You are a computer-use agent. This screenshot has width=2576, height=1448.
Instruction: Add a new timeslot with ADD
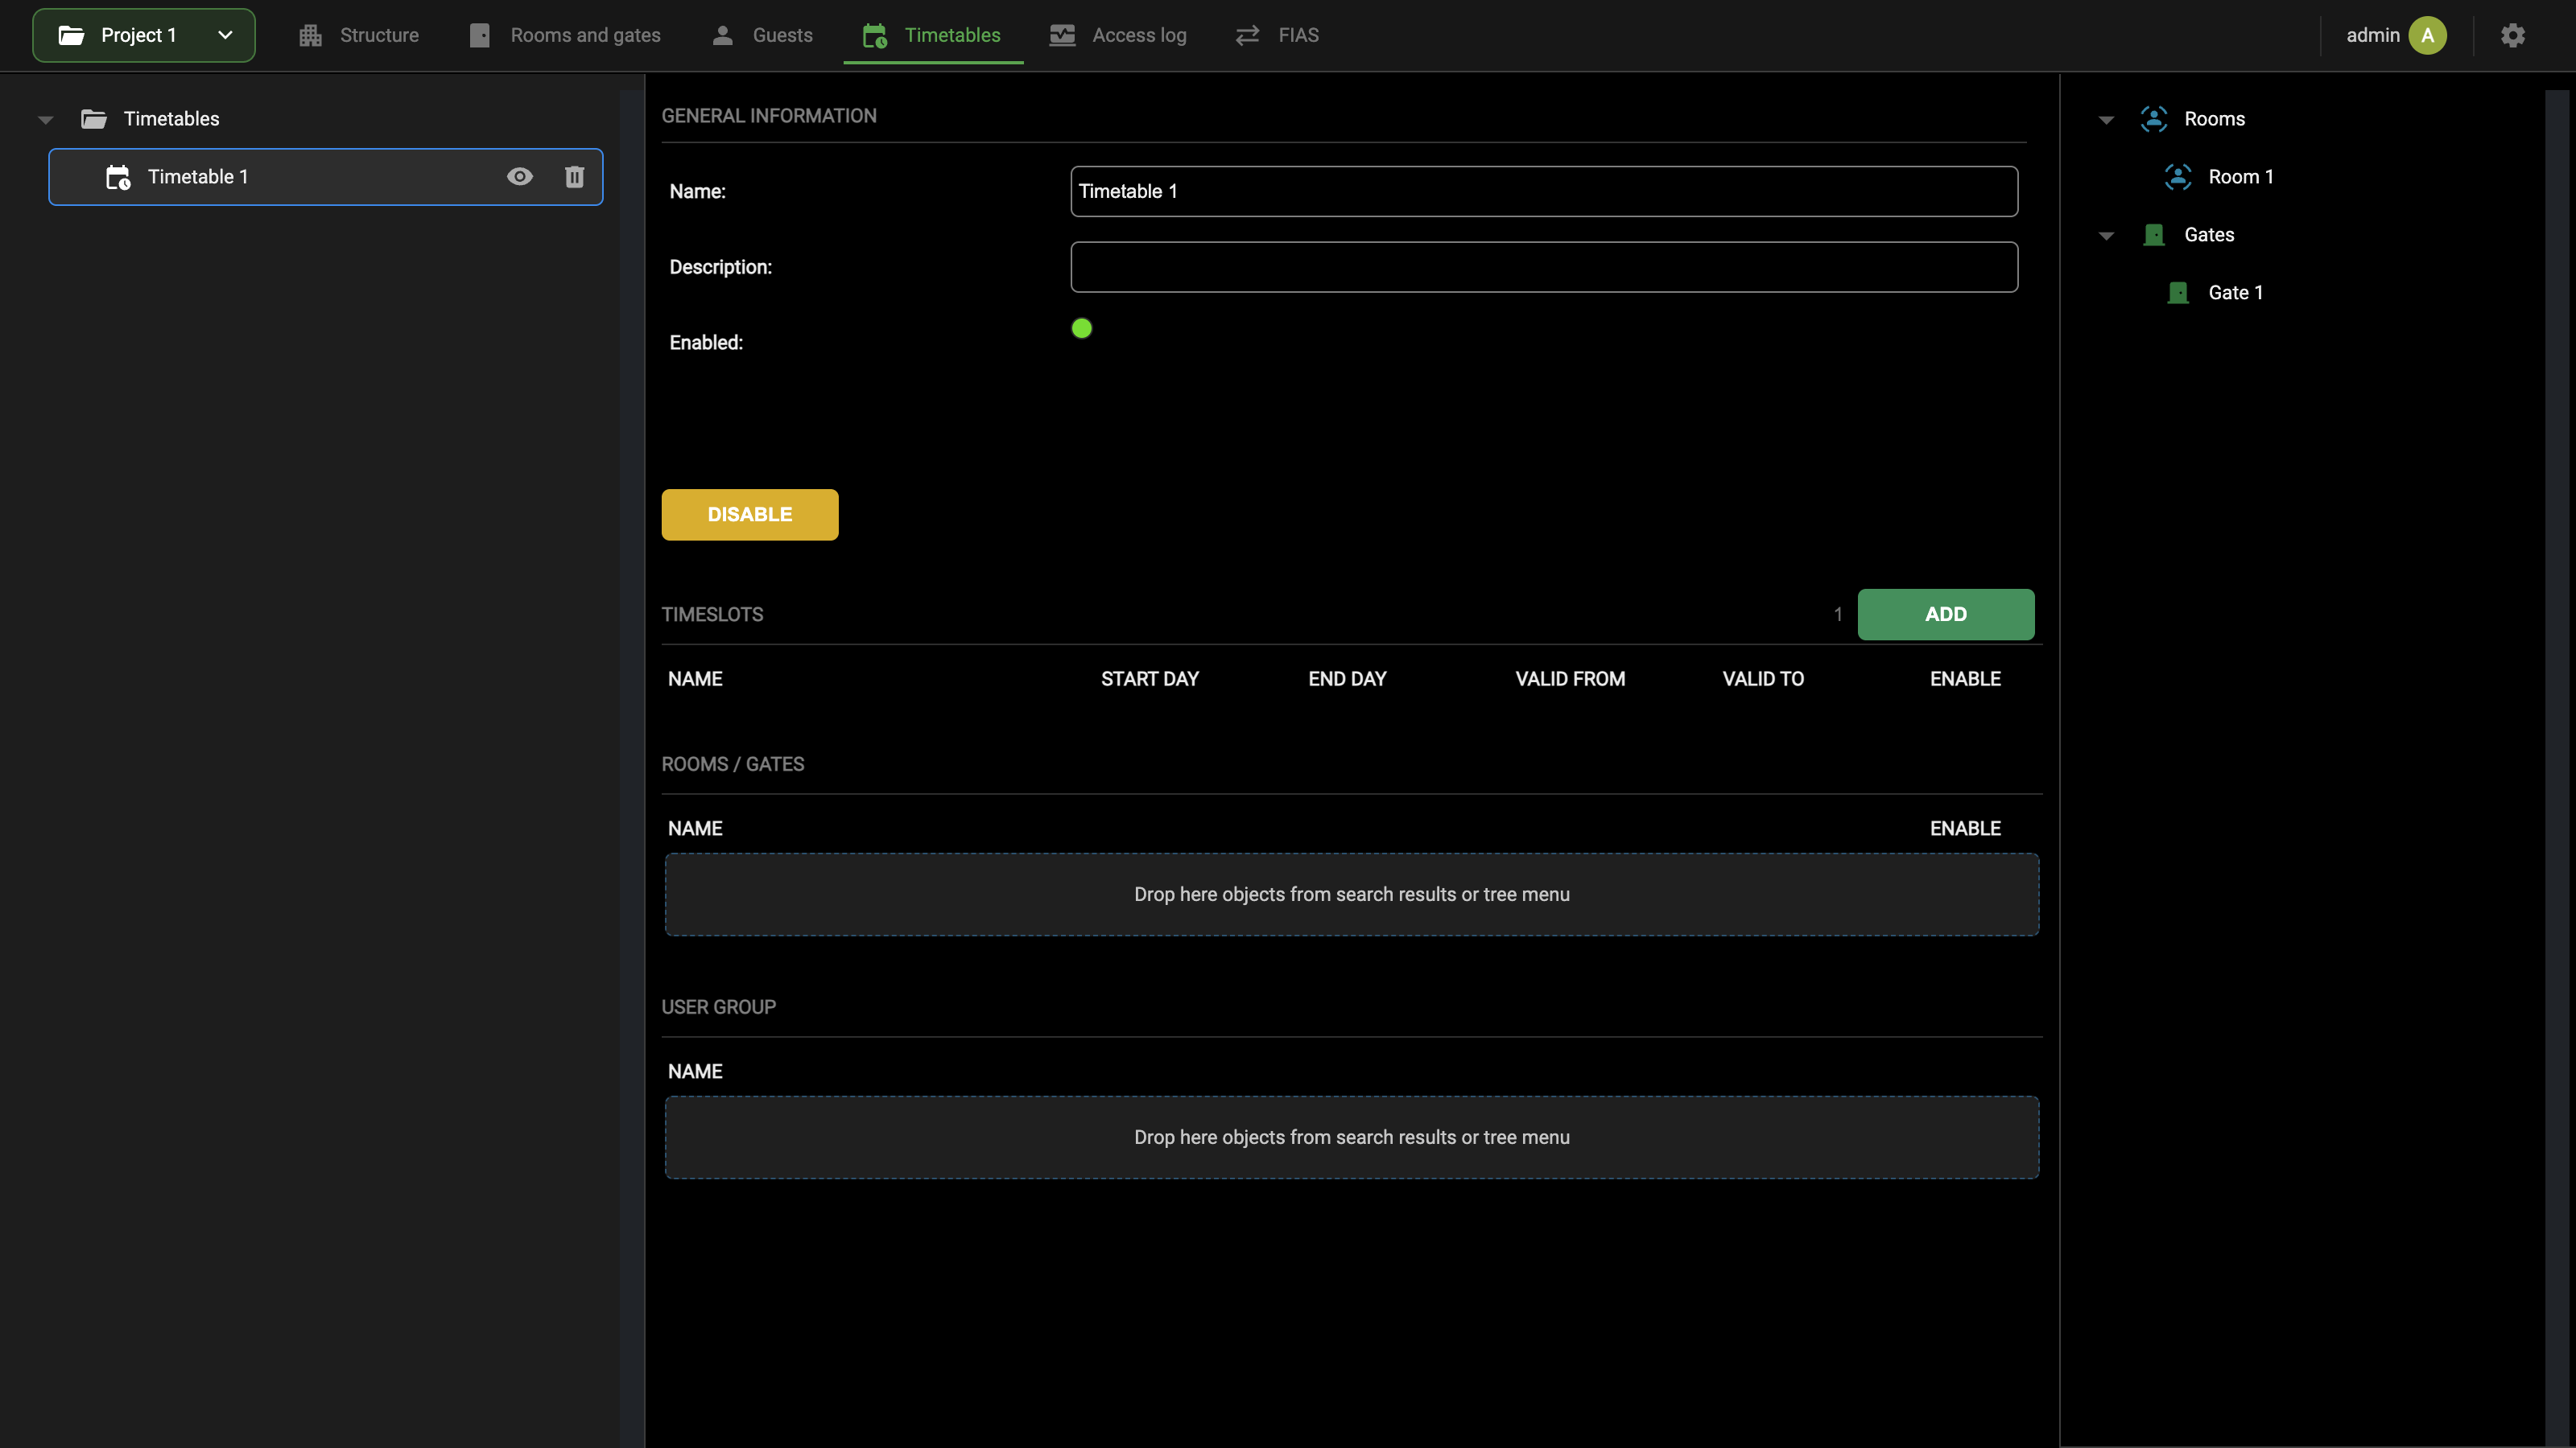(1945, 615)
